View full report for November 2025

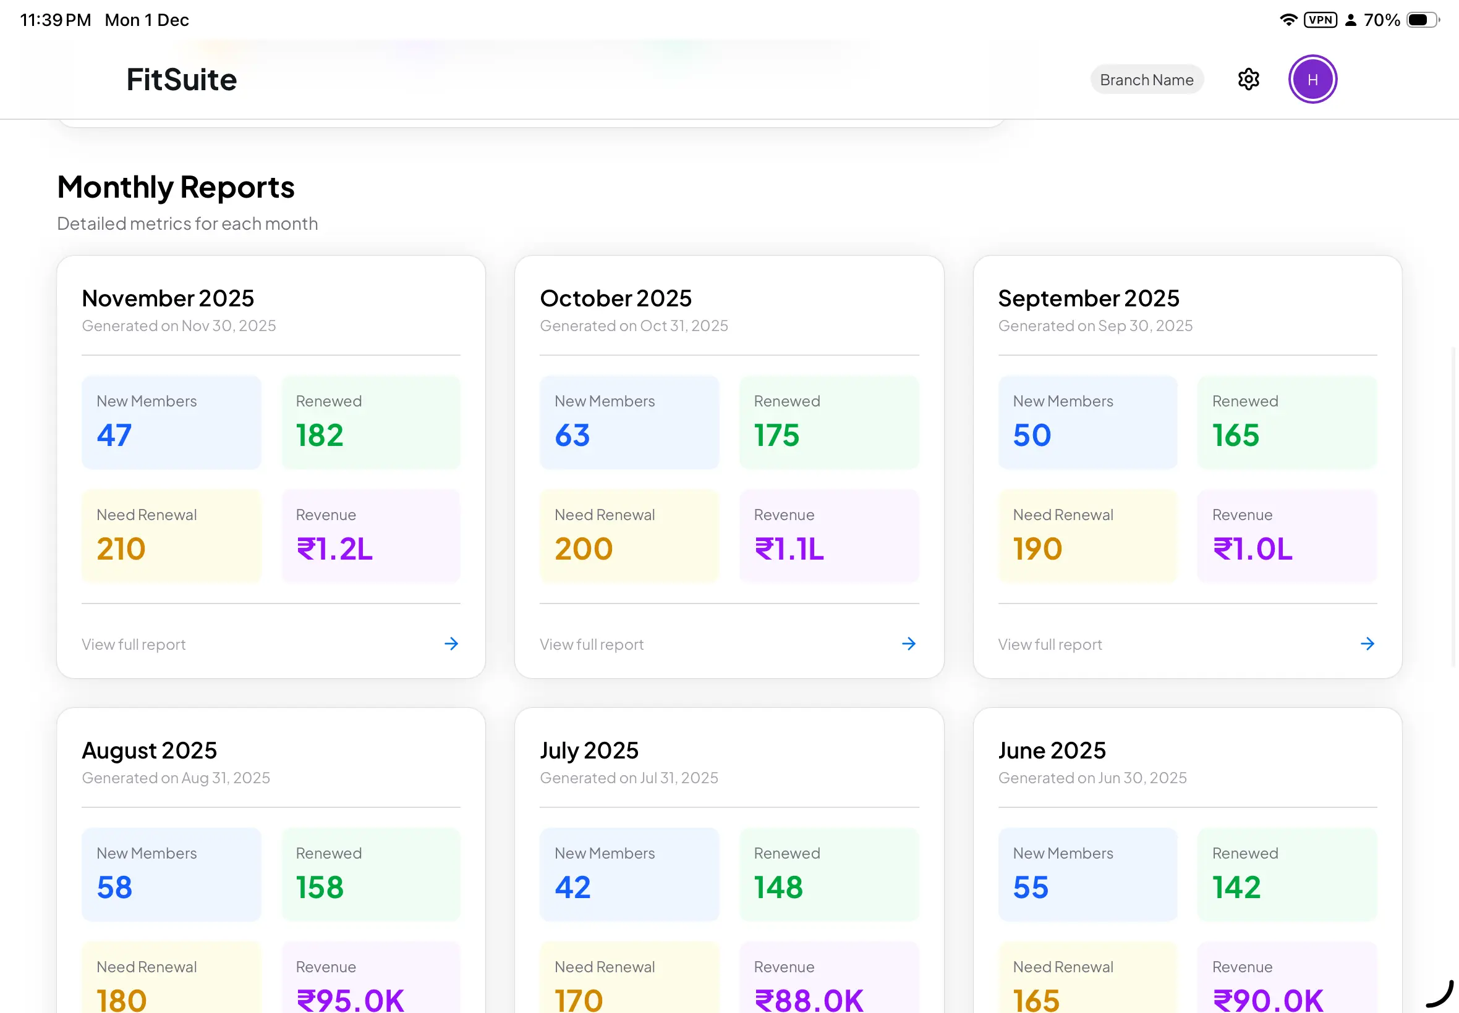point(134,644)
